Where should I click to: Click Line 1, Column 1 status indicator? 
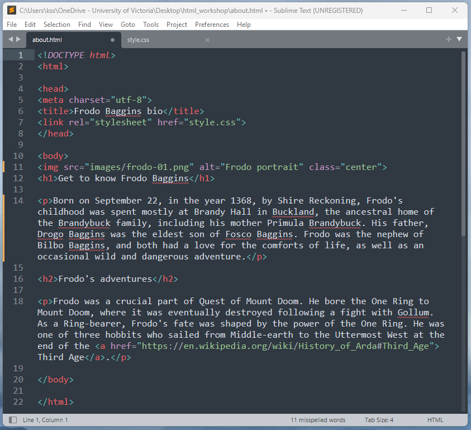pos(45,420)
